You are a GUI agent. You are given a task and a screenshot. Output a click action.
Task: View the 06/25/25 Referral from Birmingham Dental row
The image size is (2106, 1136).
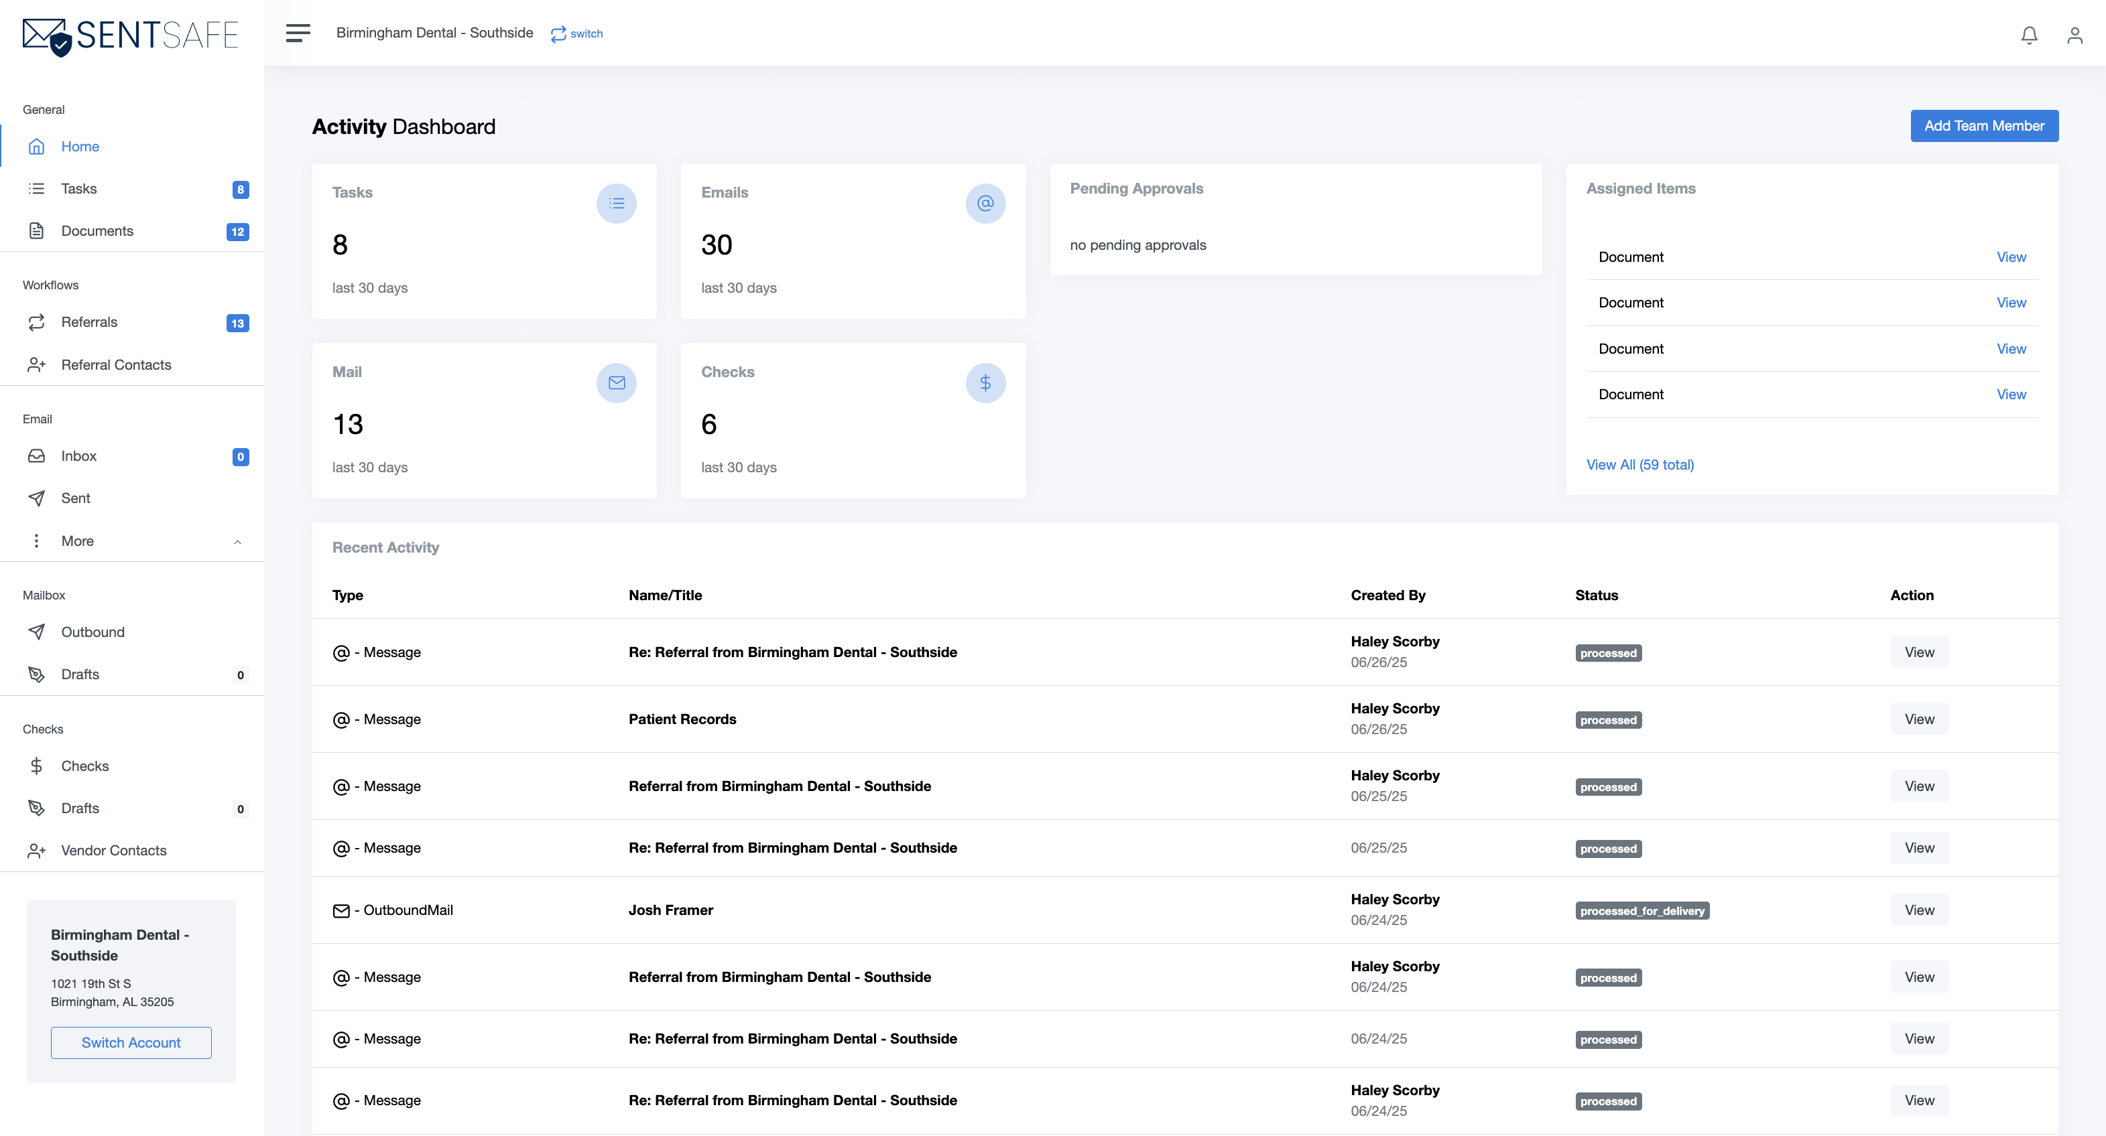(1919, 786)
